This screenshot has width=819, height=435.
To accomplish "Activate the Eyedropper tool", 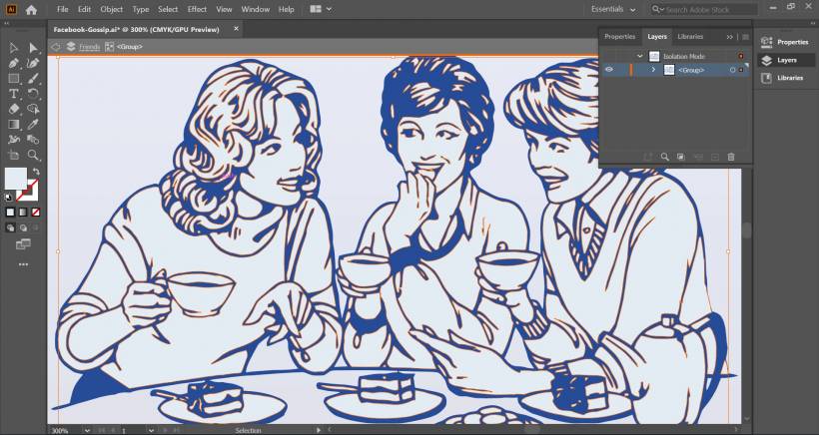I will click(x=33, y=125).
